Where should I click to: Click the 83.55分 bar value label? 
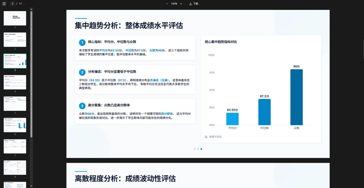tap(232, 110)
